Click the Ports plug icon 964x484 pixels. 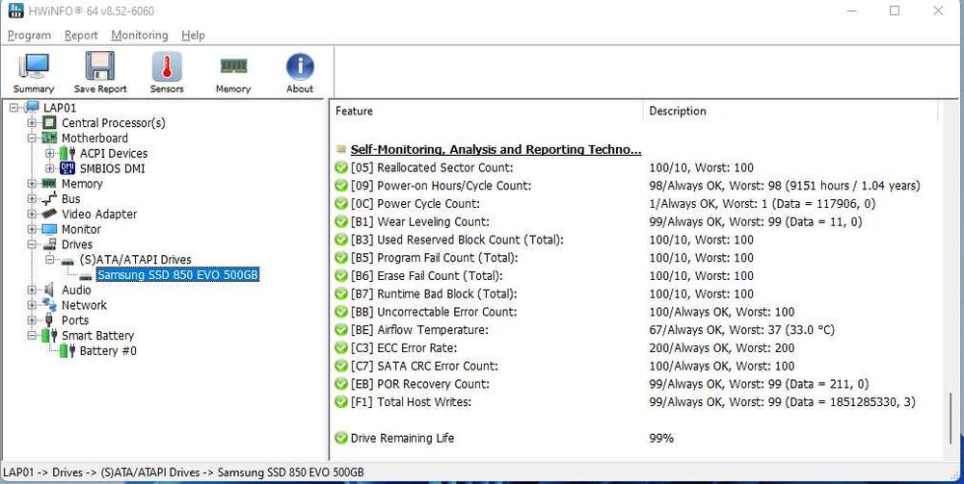coord(49,320)
